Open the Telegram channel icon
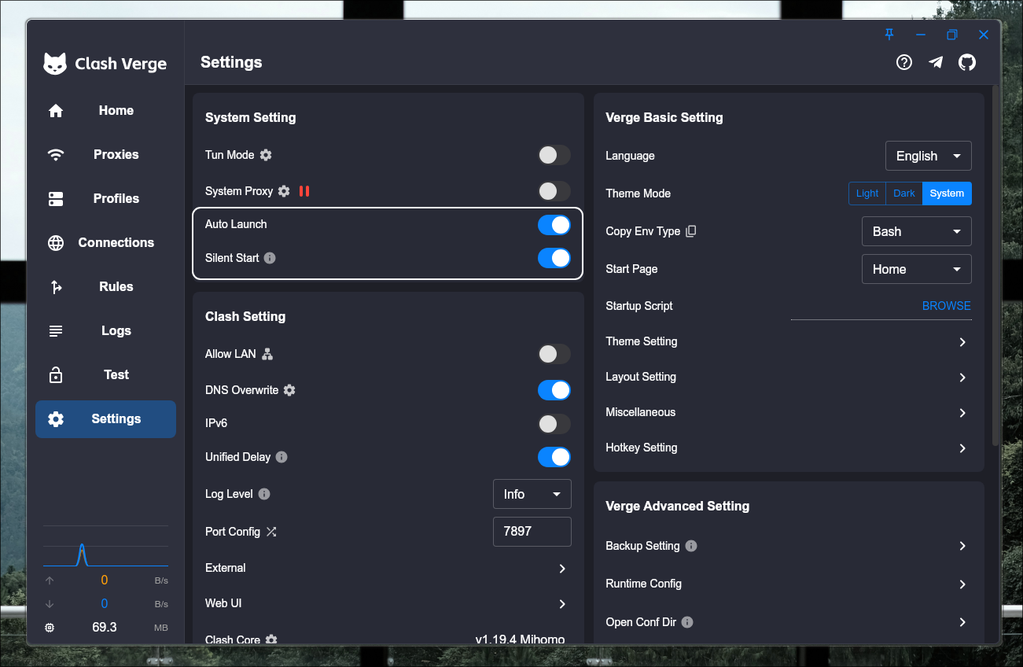Screen dimensions: 1023x667 pos(936,62)
